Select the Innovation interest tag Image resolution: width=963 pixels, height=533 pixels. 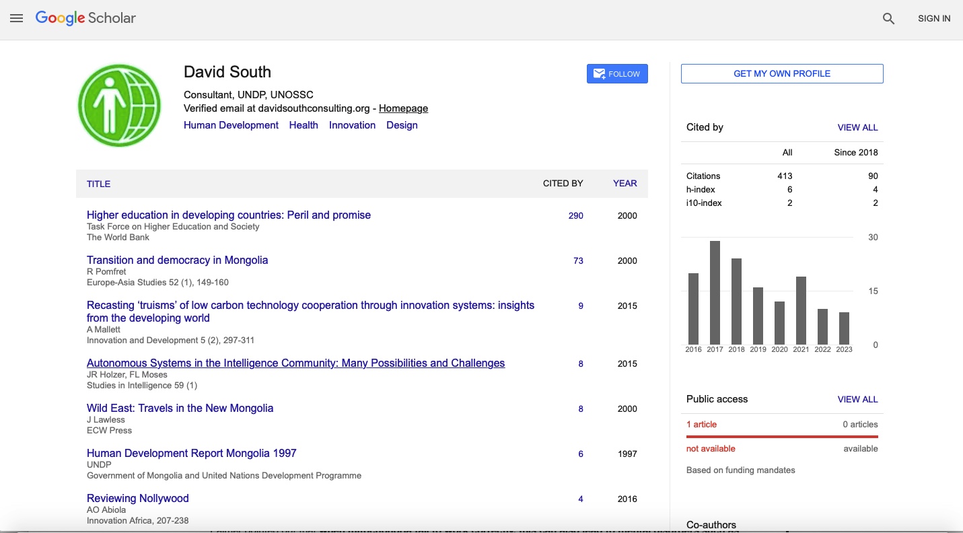point(352,125)
